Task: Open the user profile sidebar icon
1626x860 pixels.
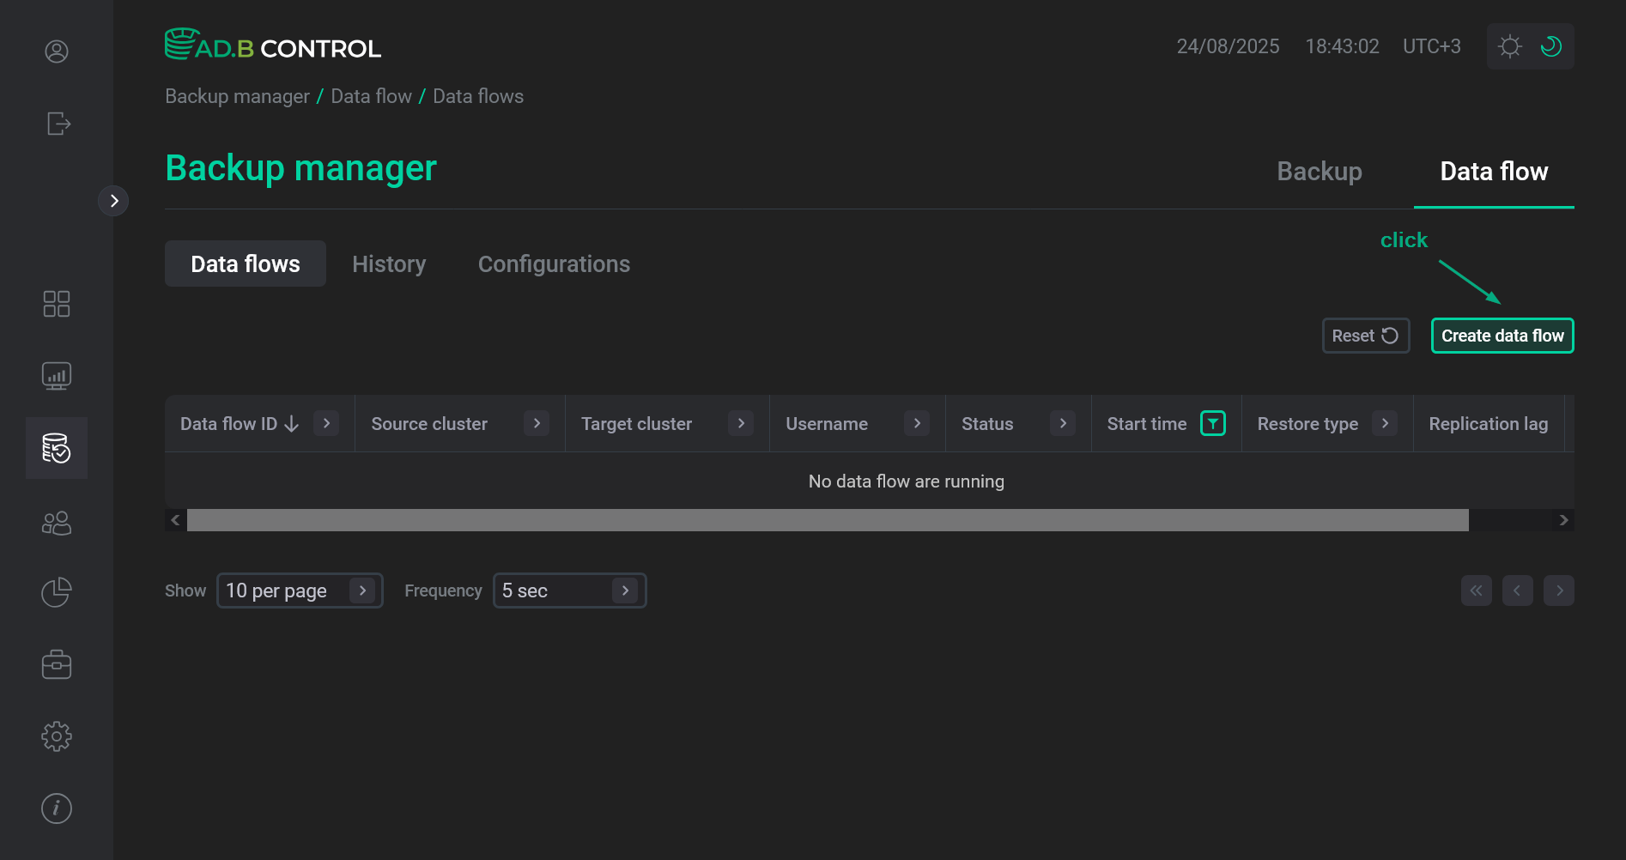Action: (x=56, y=51)
